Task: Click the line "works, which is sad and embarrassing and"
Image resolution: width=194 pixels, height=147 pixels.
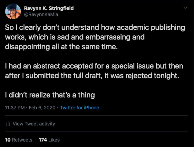Action: (75, 37)
